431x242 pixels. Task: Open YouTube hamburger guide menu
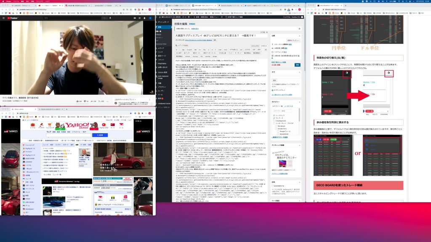pyautogui.click(x=3, y=18)
